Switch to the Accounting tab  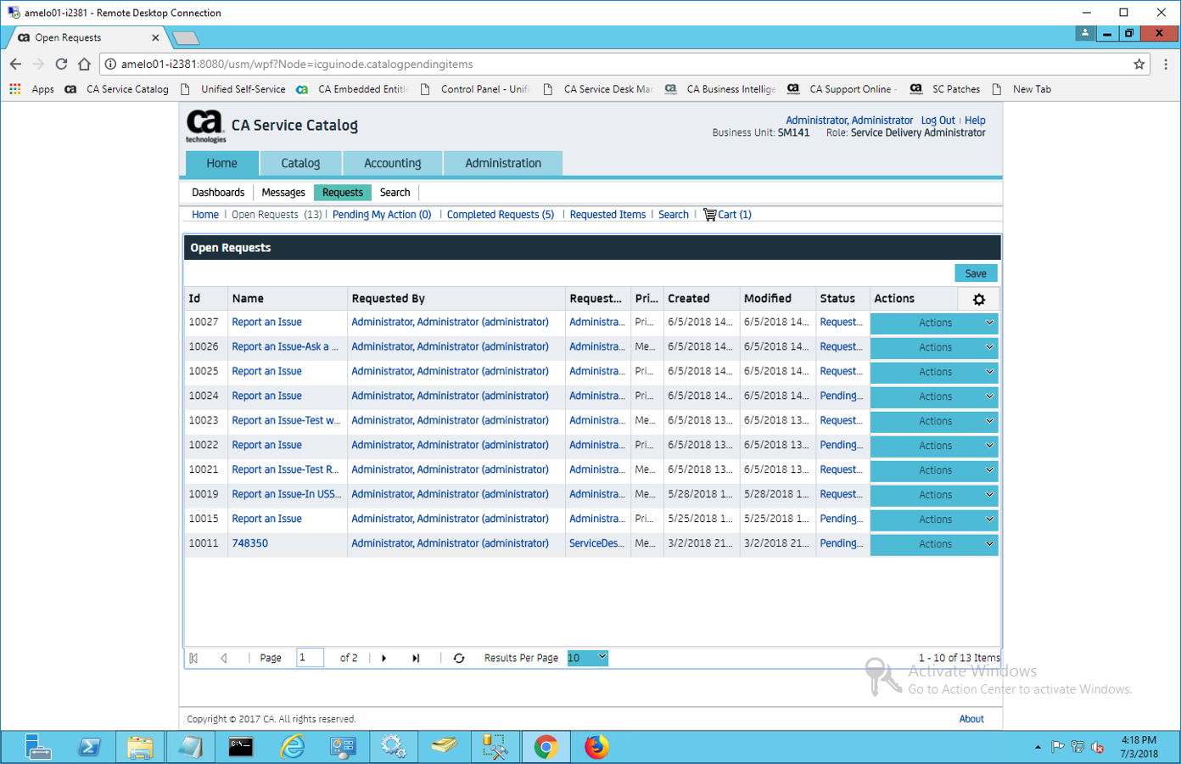tap(392, 163)
